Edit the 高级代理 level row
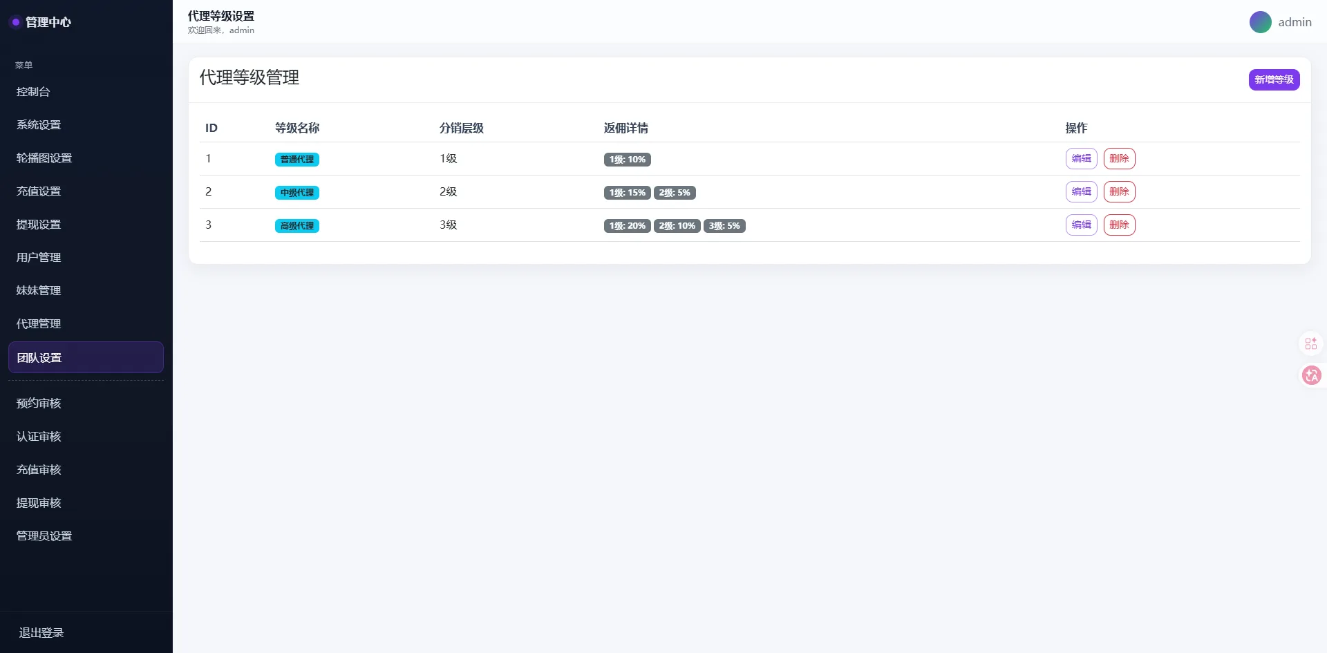 point(1081,225)
